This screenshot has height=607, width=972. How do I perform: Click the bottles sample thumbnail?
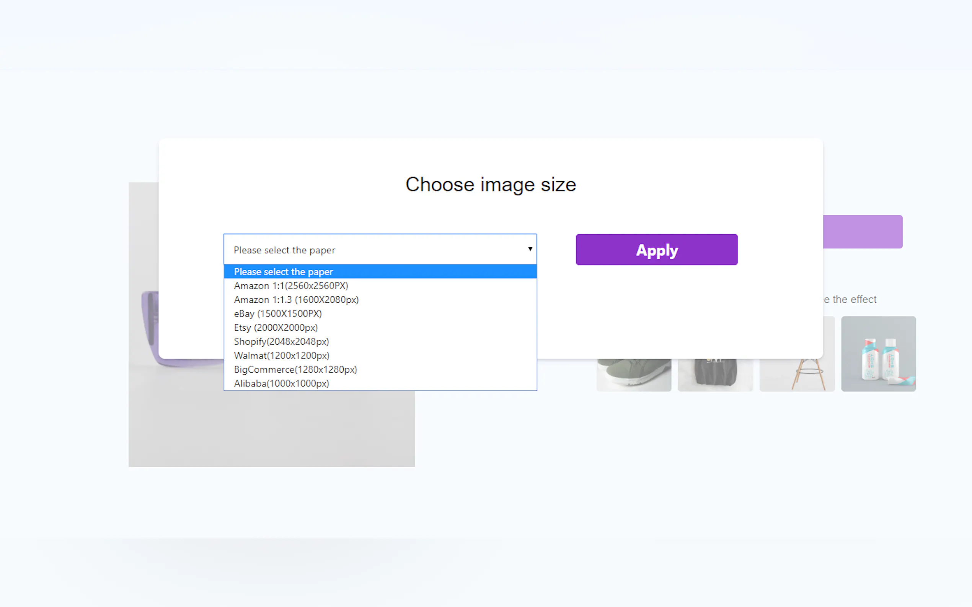pyautogui.click(x=878, y=354)
